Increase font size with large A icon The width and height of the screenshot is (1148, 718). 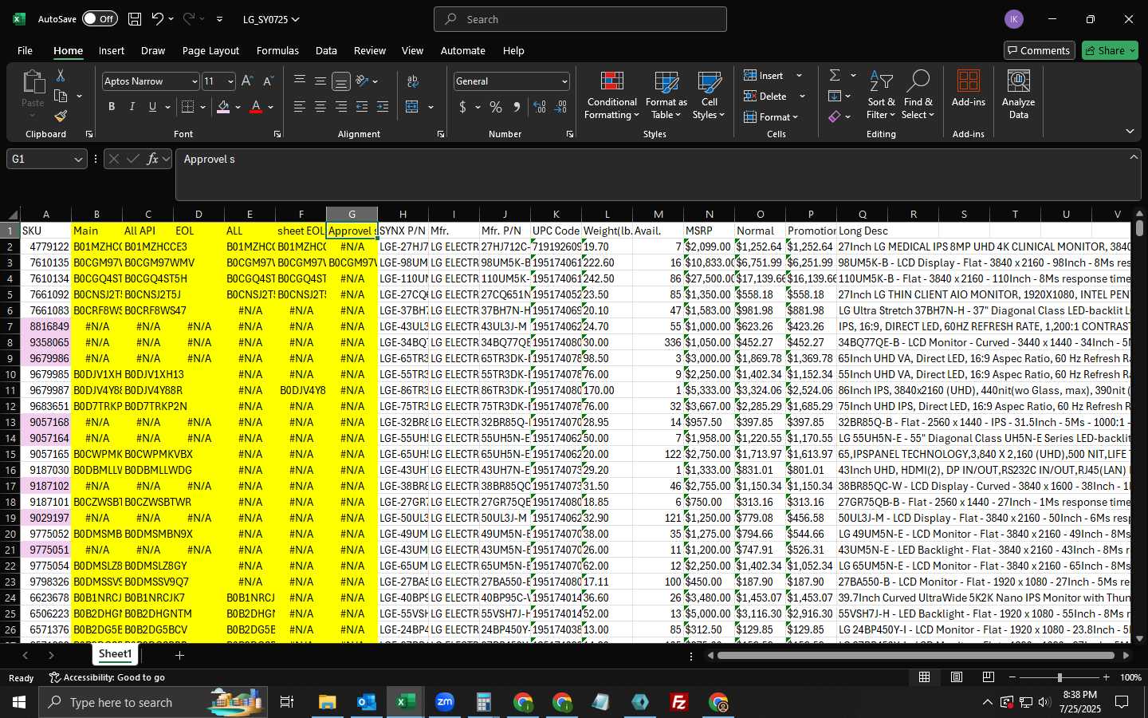(247, 81)
